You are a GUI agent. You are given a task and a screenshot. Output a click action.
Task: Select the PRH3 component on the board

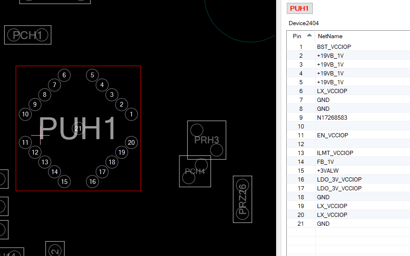point(206,140)
